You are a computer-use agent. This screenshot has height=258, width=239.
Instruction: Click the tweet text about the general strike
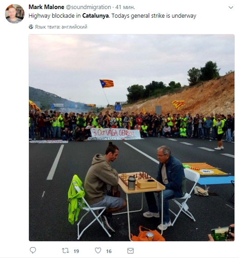pyautogui.click(x=112, y=15)
